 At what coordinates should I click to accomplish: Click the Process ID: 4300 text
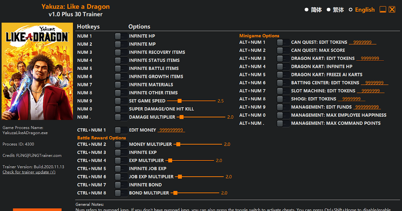coord(18,144)
